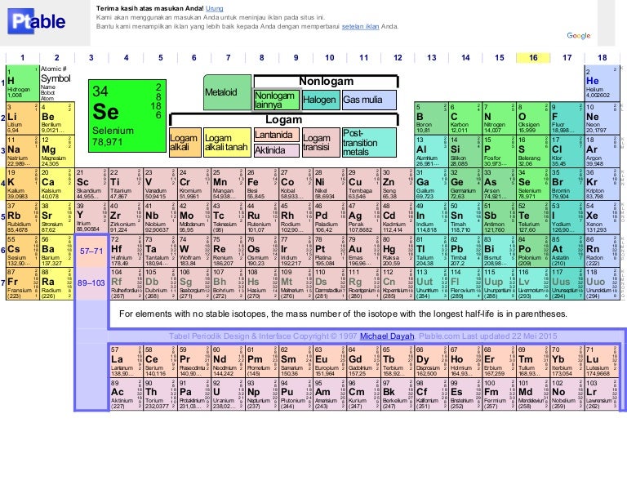Click the Nonlogam lainnya legend box
The width and height of the screenshot is (627, 485).
click(x=277, y=100)
